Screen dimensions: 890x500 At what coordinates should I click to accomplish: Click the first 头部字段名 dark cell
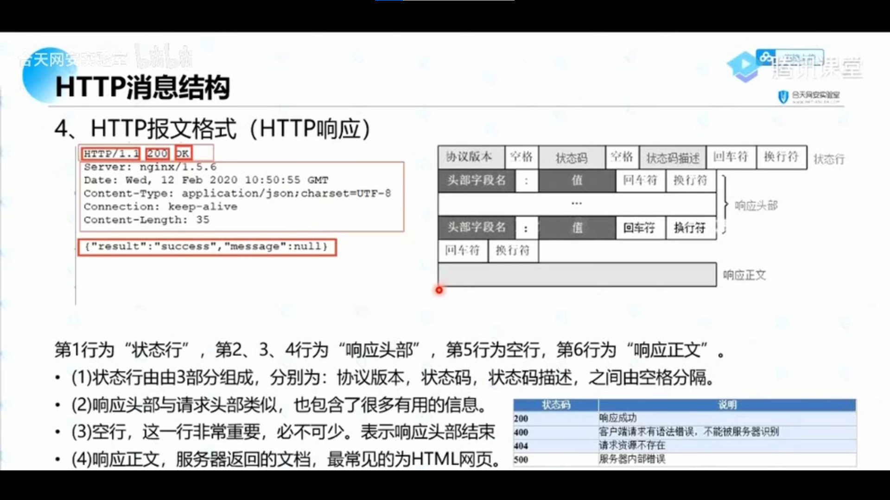[x=476, y=181]
